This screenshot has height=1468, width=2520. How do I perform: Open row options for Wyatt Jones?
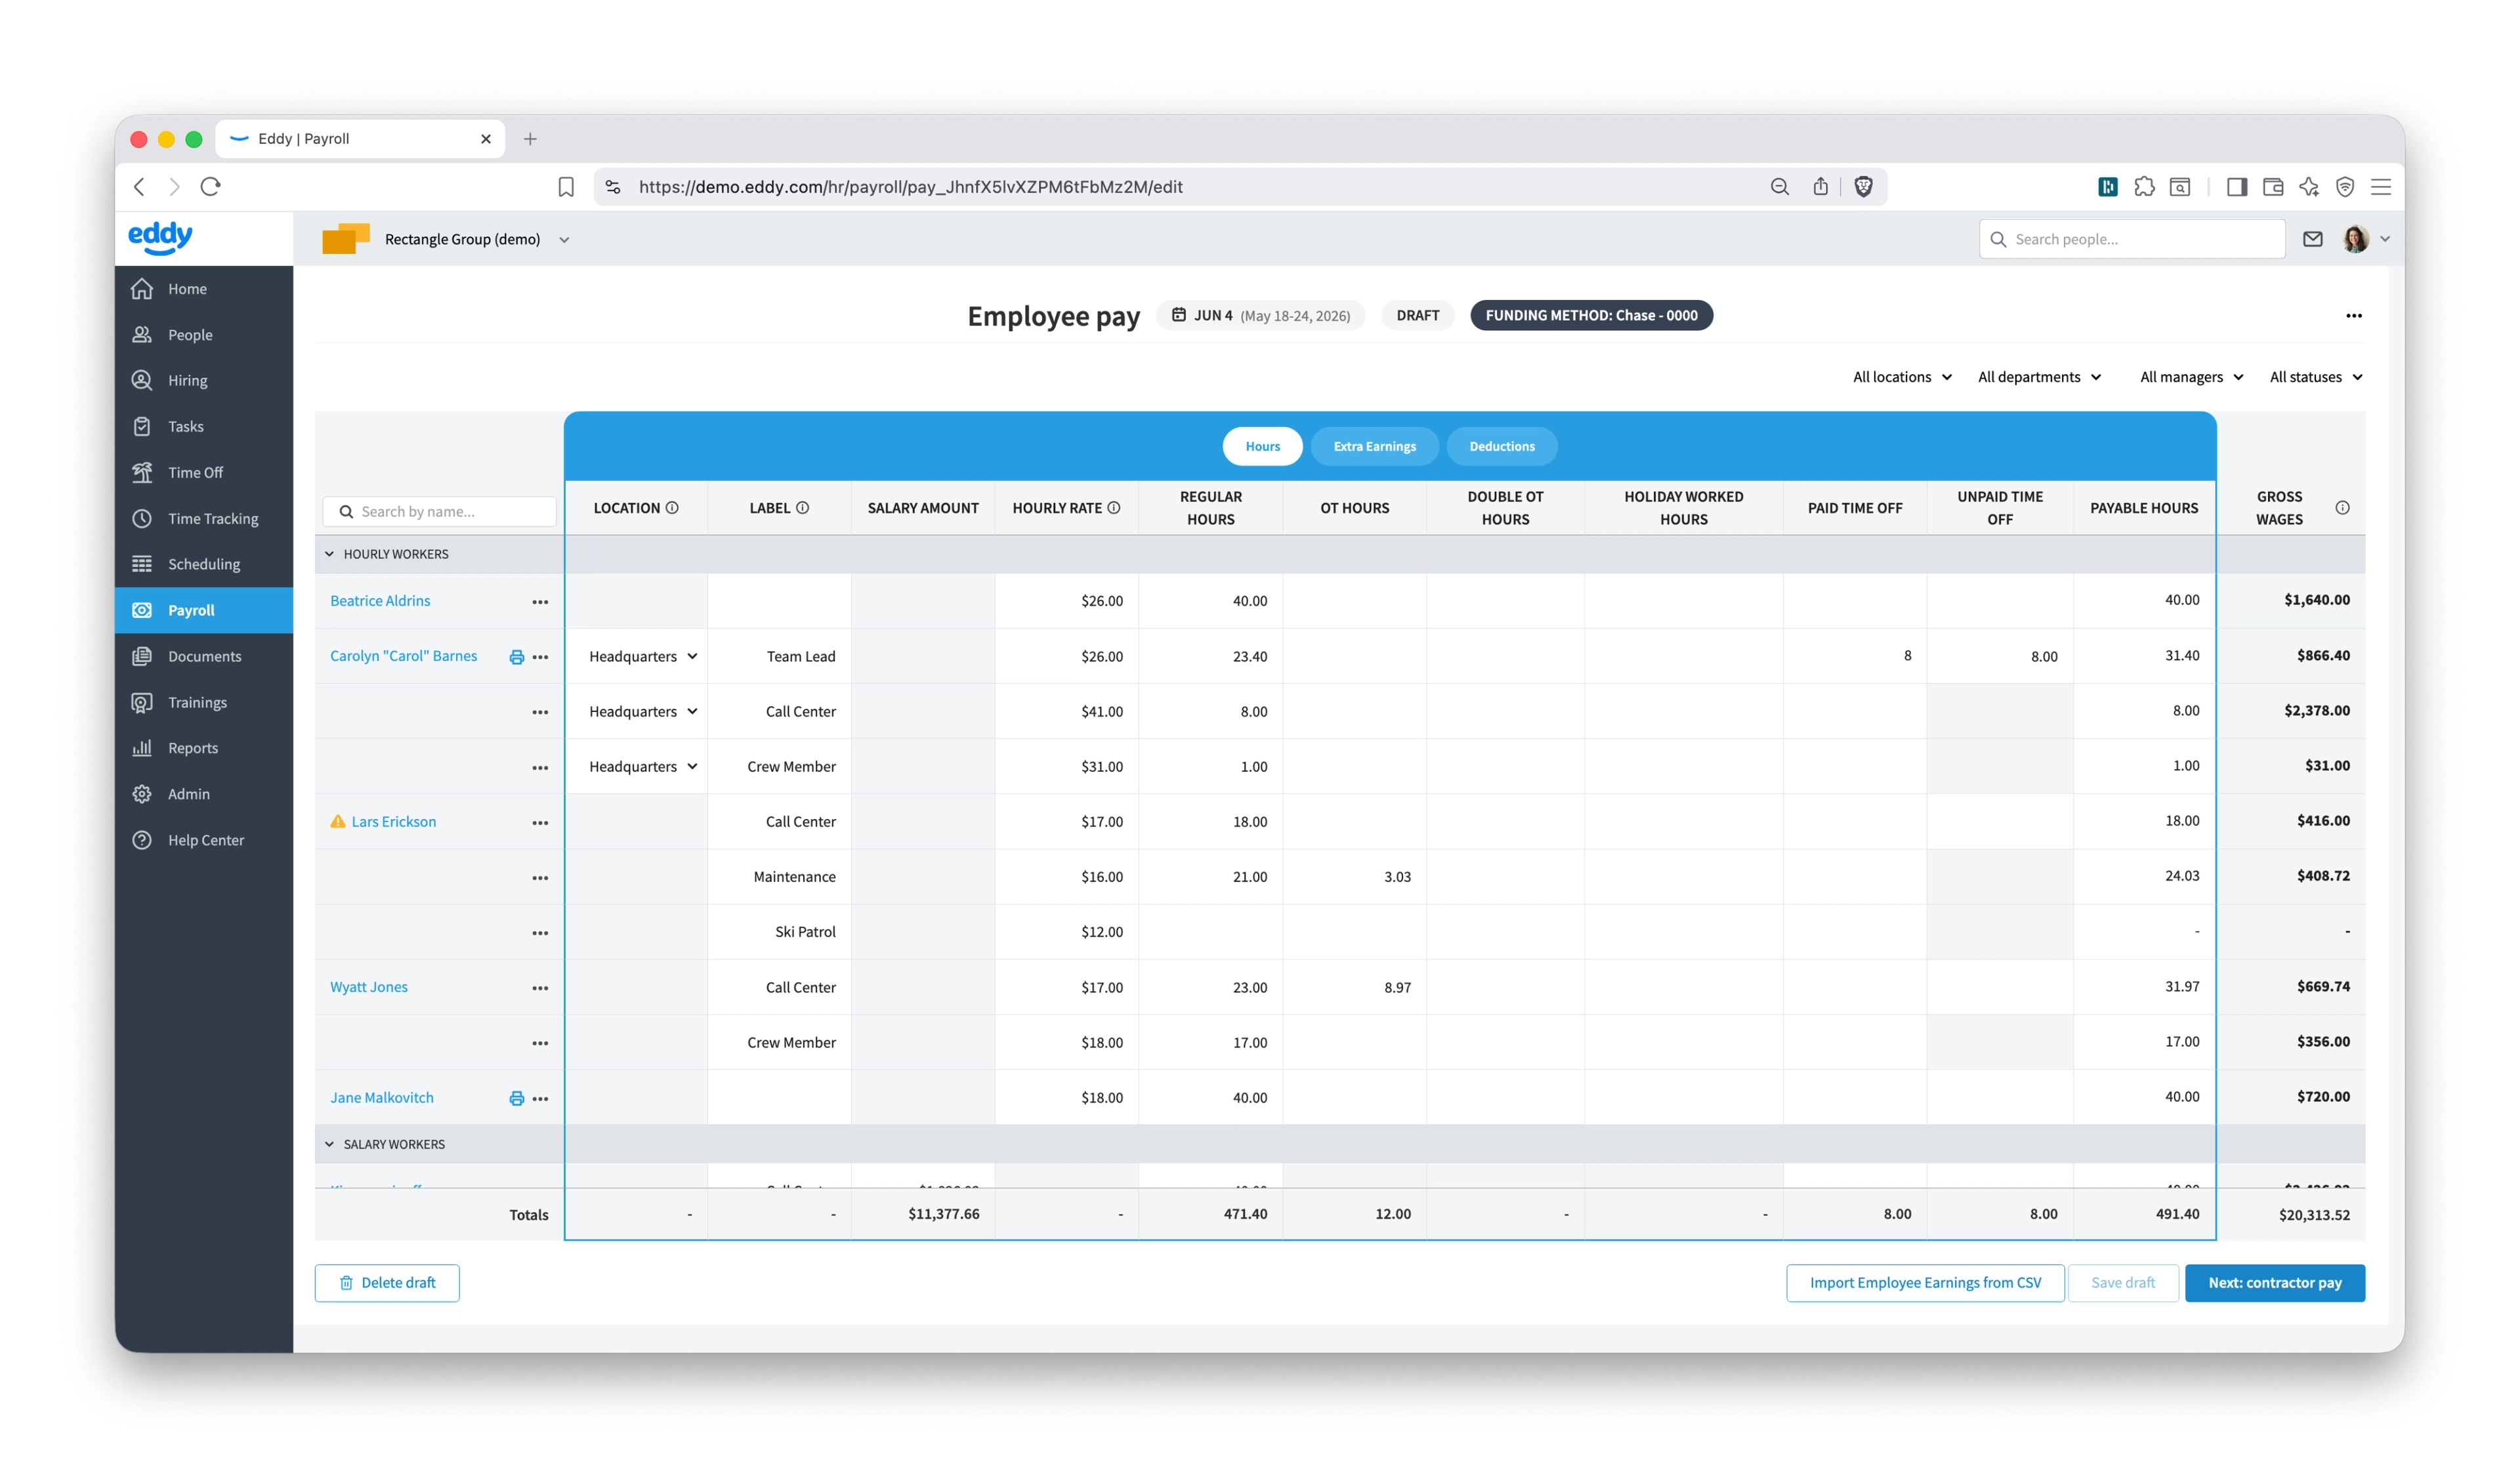540,988
